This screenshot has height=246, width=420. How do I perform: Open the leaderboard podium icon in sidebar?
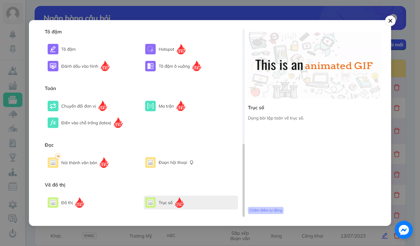(13, 172)
